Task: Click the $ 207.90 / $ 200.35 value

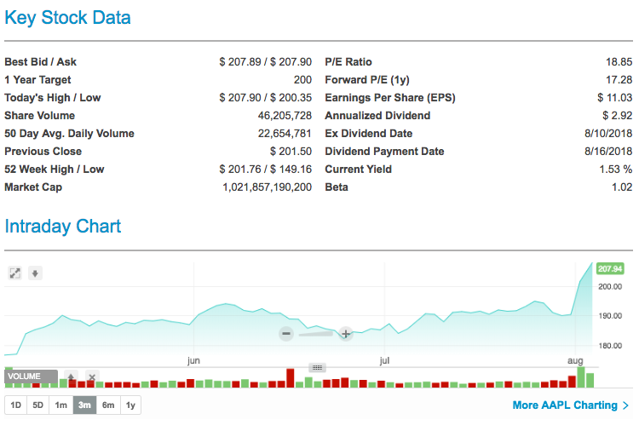Action: 265,98
